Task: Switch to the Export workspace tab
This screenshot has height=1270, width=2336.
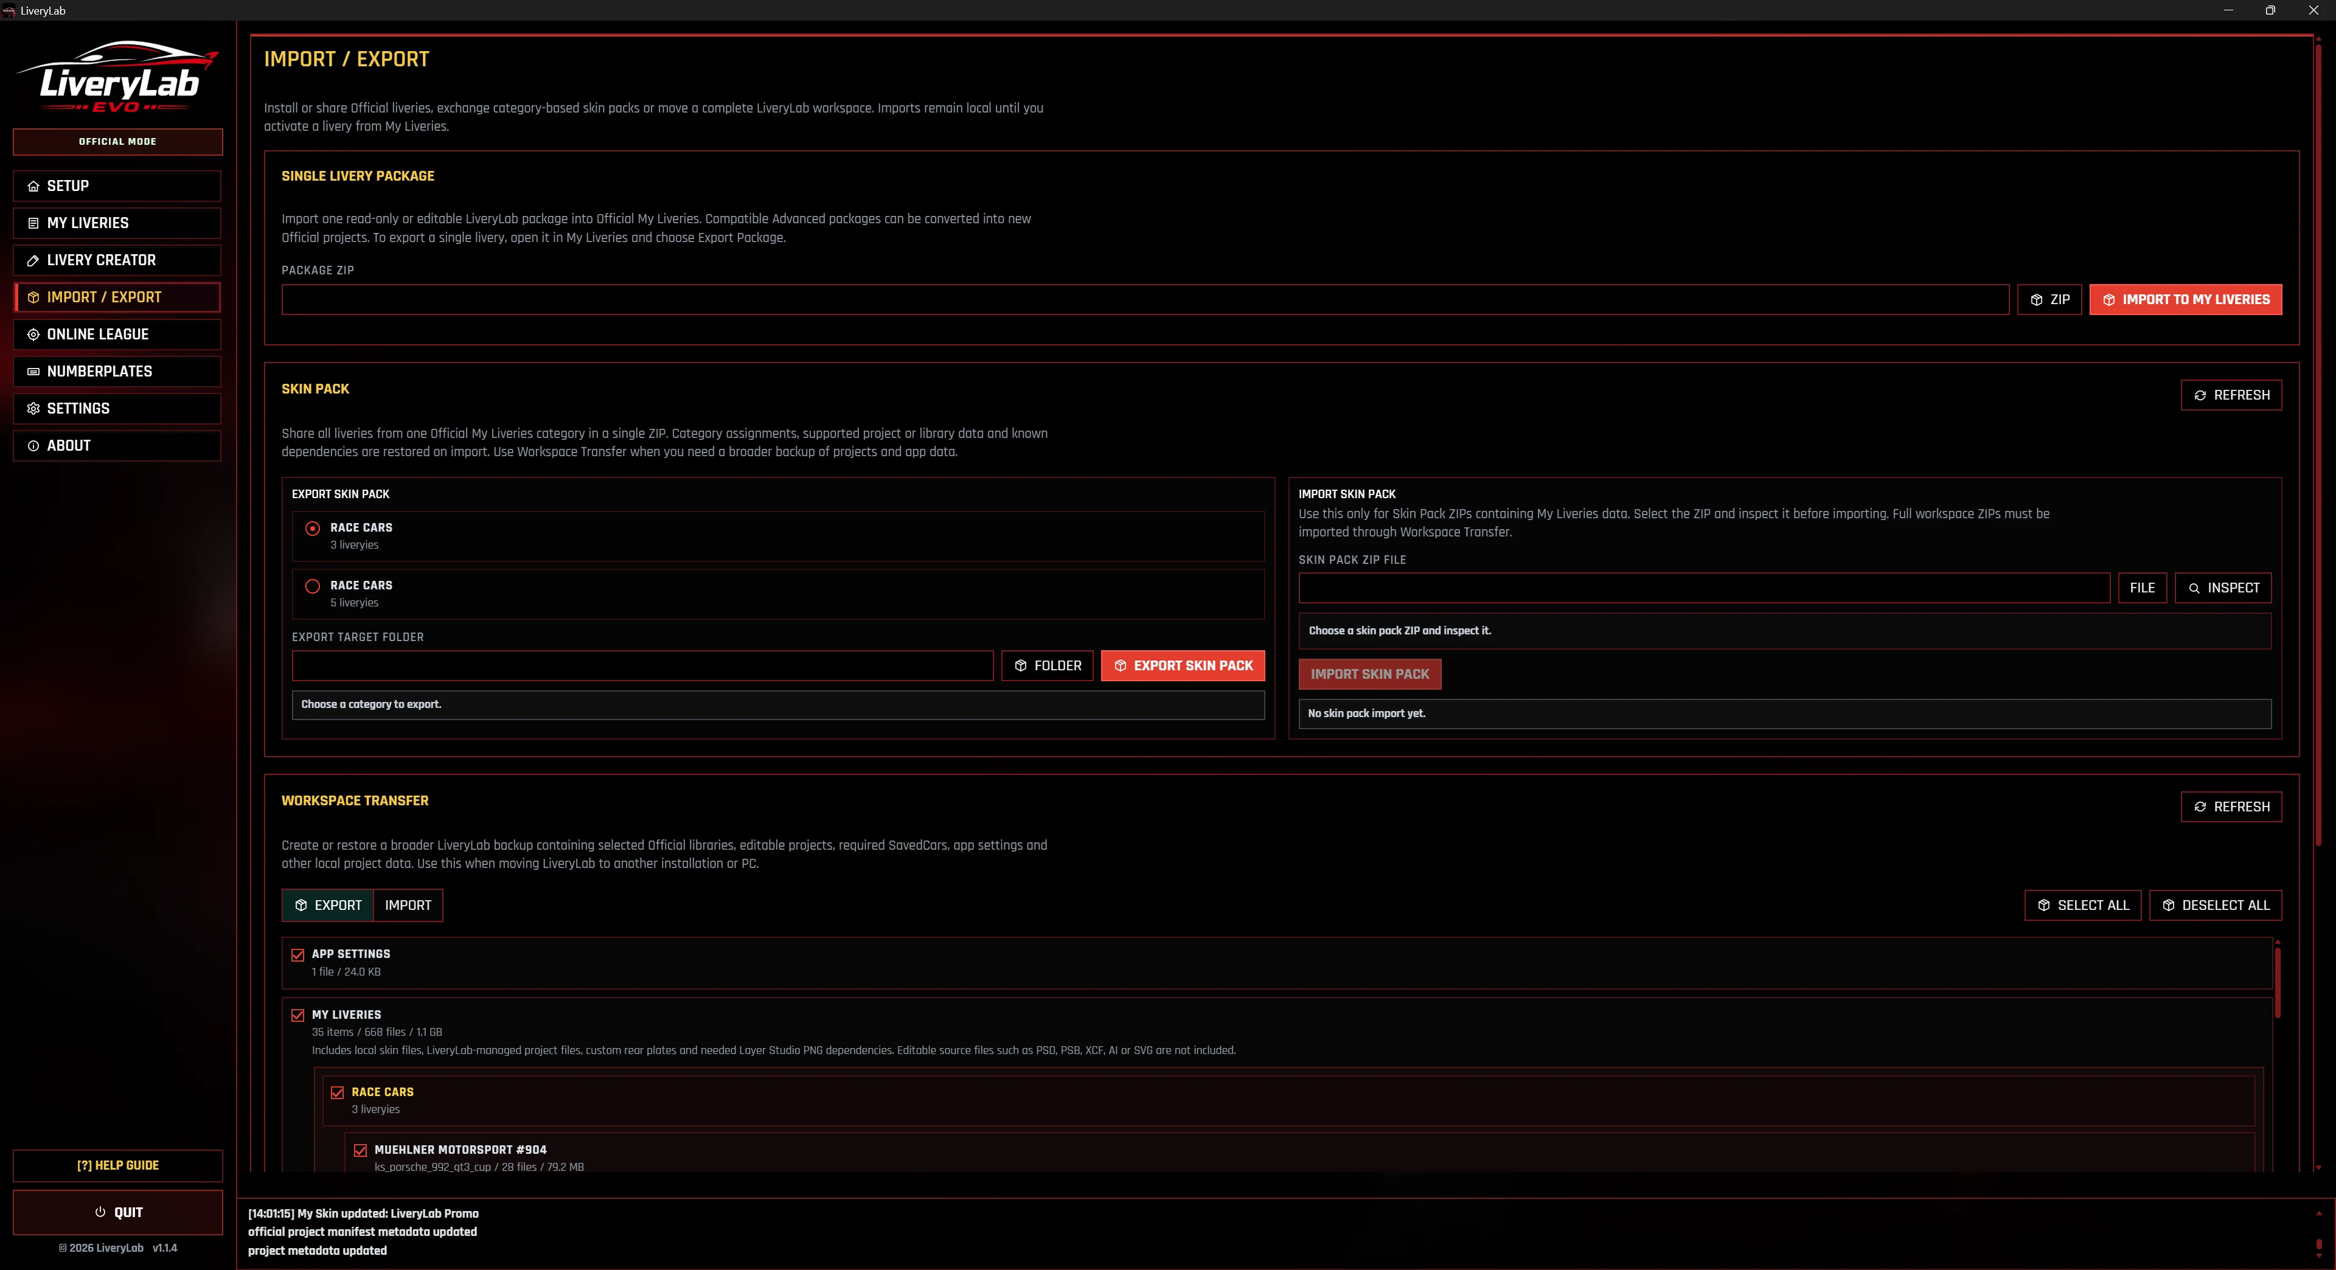Action: [327, 906]
